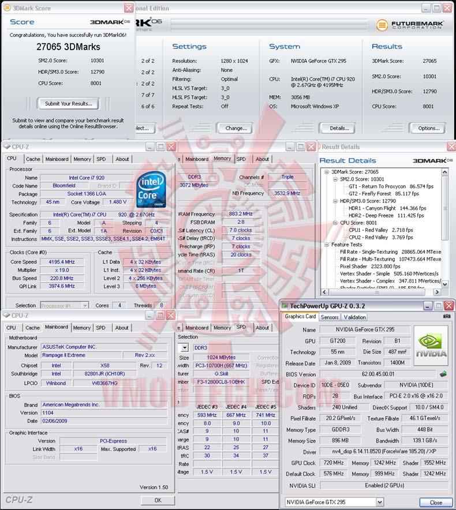Click the BIOS save chip icon in GPU-Z
The image size is (456, 510).
tap(443, 374)
